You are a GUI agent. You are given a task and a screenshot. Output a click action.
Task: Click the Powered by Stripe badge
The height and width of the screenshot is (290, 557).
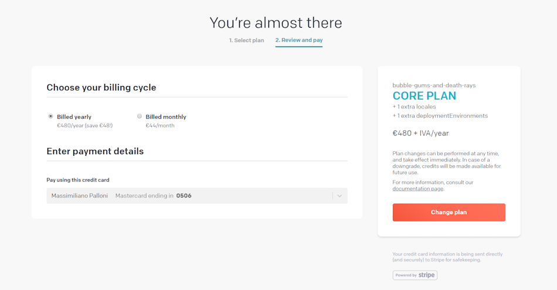click(x=415, y=275)
